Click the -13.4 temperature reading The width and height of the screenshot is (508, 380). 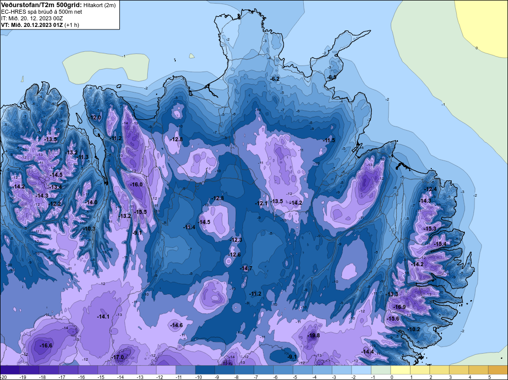coord(55,187)
